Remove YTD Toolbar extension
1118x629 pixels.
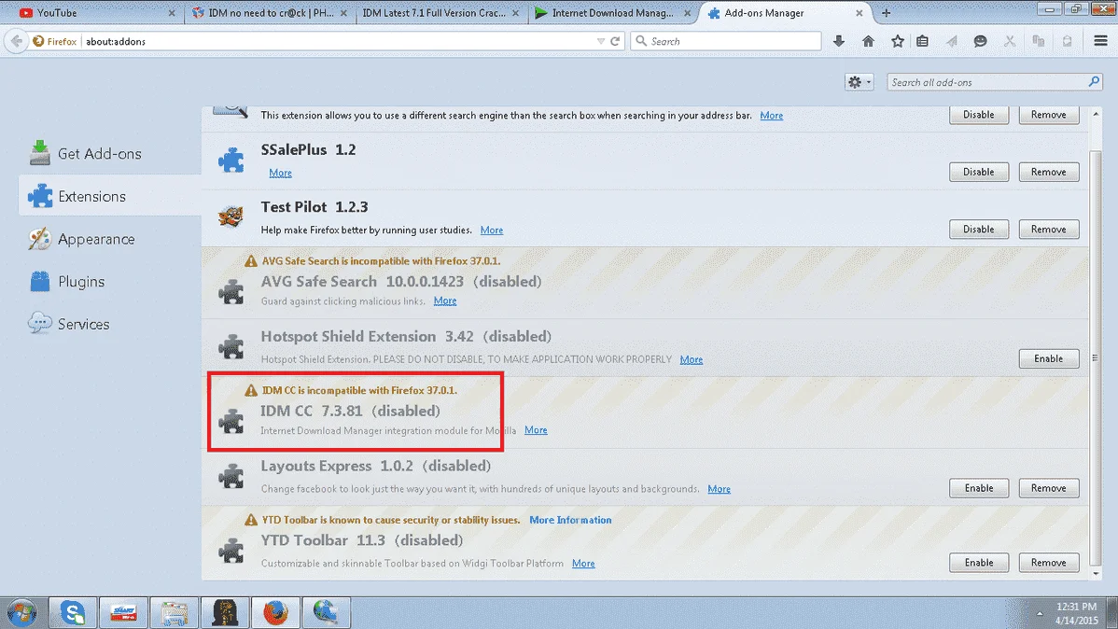tap(1049, 563)
